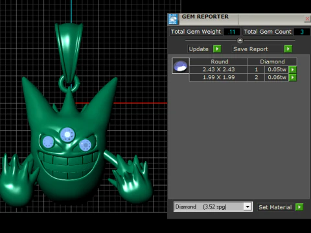The image size is (311, 233).
Task: Click the Gem Reporter panel icon
Action: point(173,19)
